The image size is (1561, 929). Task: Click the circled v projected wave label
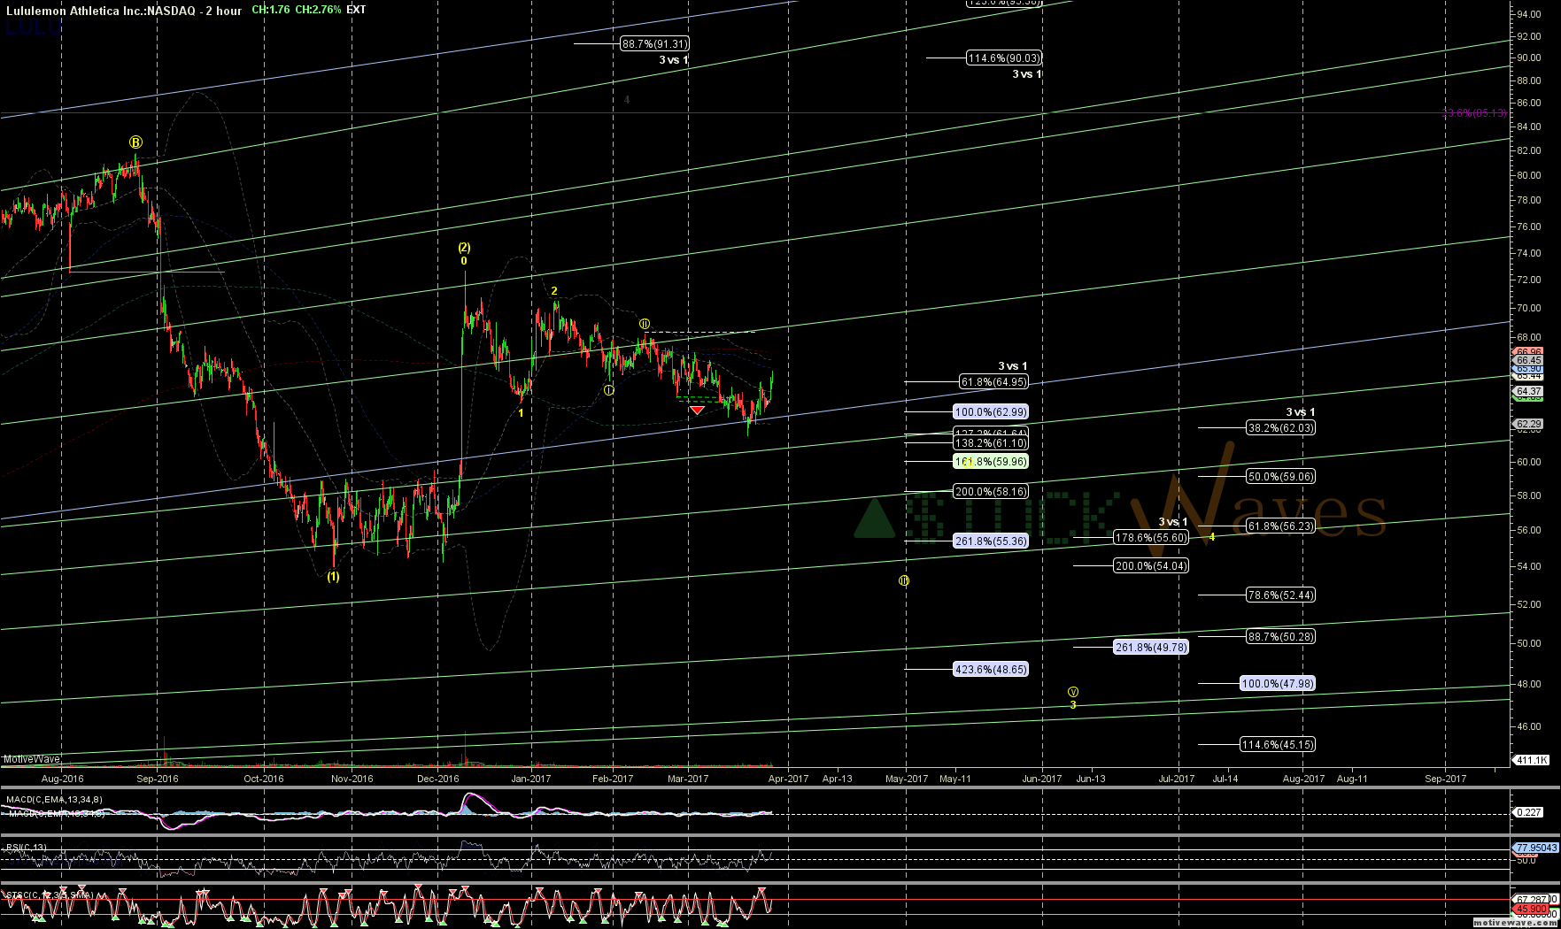tap(1073, 692)
